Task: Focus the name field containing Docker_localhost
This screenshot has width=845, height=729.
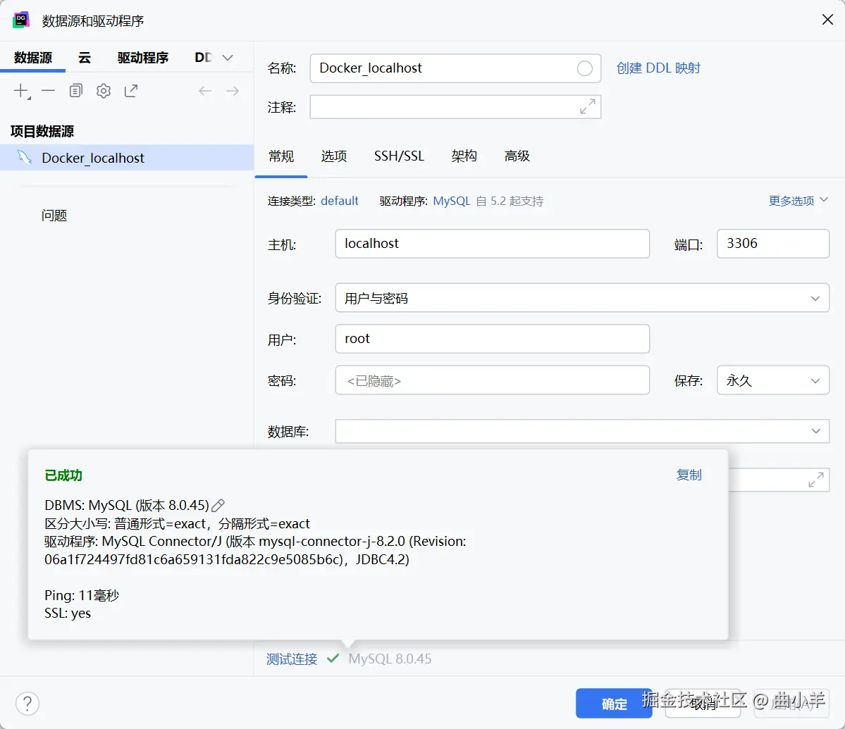Action: [455, 68]
